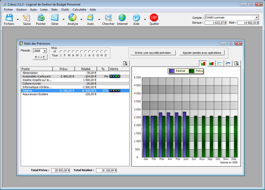Open the Stats menu
Image resolution: width=265 pixels, height=190 pixels.
pos(54,10)
